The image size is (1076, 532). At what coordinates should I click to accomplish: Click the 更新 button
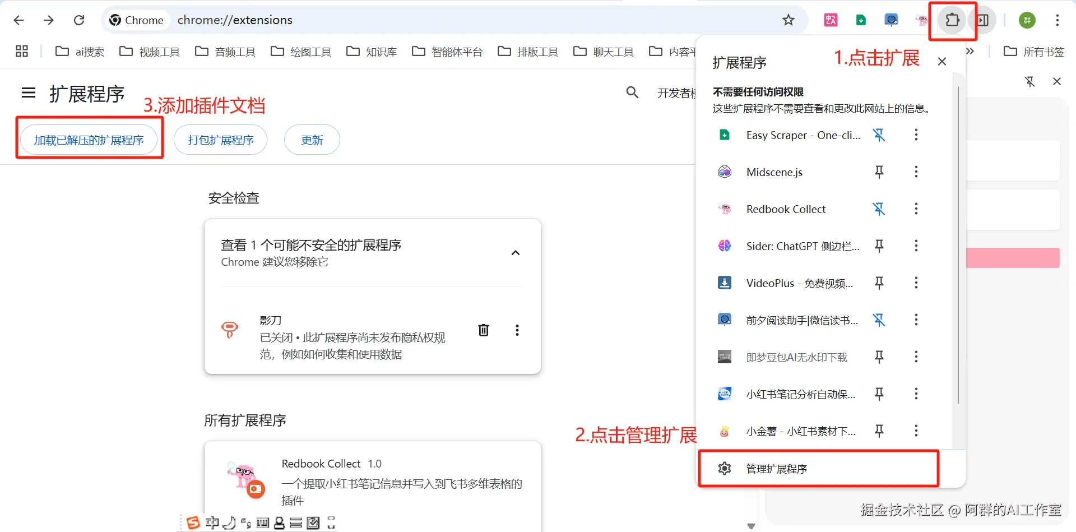click(x=312, y=140)
